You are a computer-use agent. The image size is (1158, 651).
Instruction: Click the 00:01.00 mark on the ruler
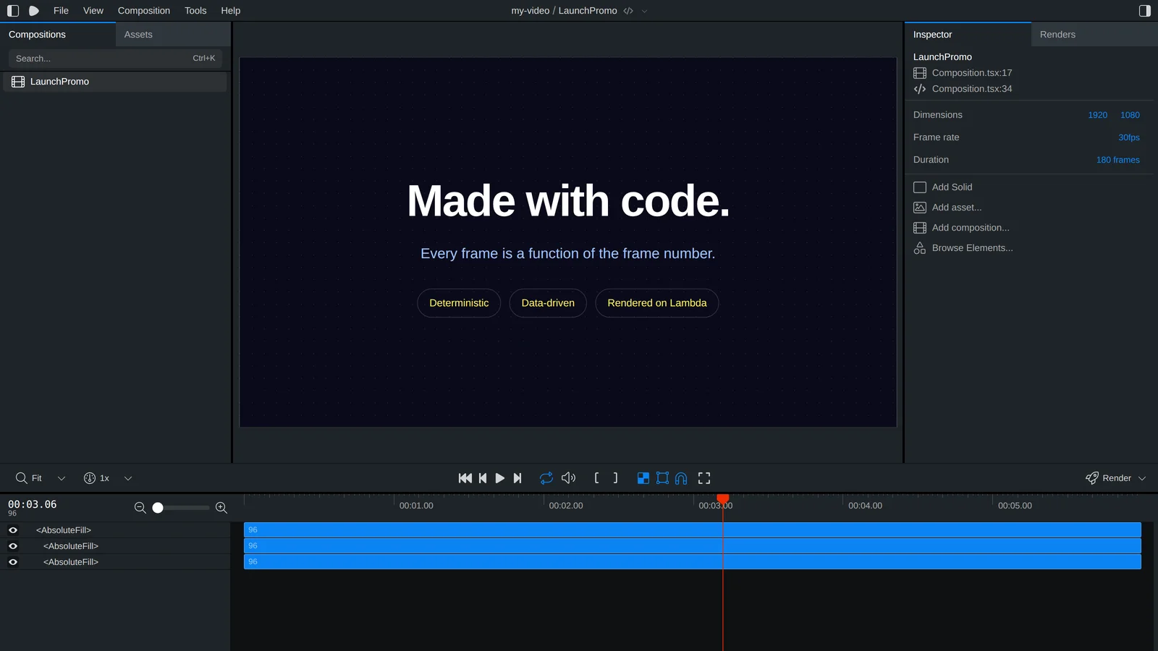416,506
